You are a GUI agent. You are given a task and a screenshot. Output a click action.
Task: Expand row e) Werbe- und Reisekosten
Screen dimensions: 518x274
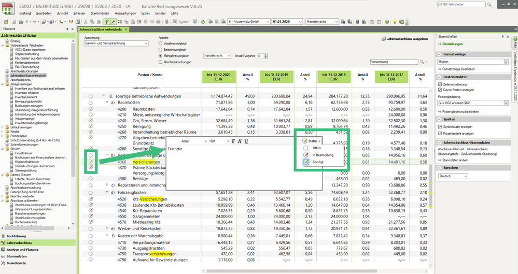click(107, 228)
